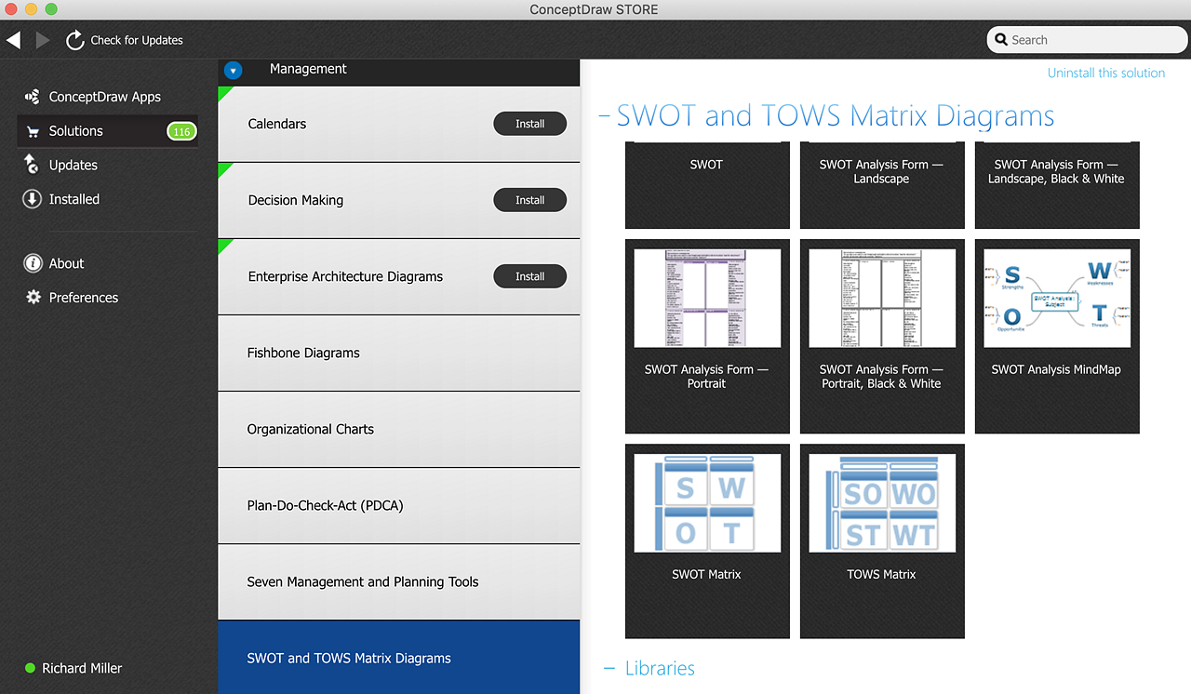Screen dimensions: 1191x694
Task: Click the green status dot by Richard Miller
Action: pos(31,668)
